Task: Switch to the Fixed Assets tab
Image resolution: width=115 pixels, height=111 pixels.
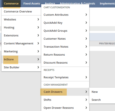Action: pyautogui.click(x=32, y=3)
